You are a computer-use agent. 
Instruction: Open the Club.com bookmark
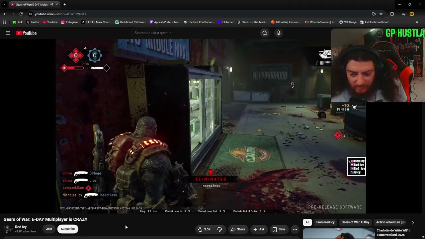click(225, 22)
